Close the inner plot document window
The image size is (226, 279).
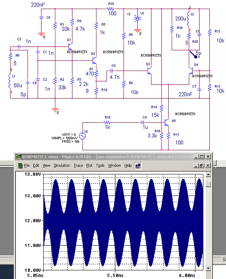[x=208, y=166]
